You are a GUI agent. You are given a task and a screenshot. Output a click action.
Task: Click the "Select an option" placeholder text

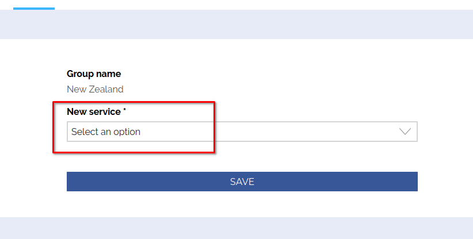coord(106,132)
